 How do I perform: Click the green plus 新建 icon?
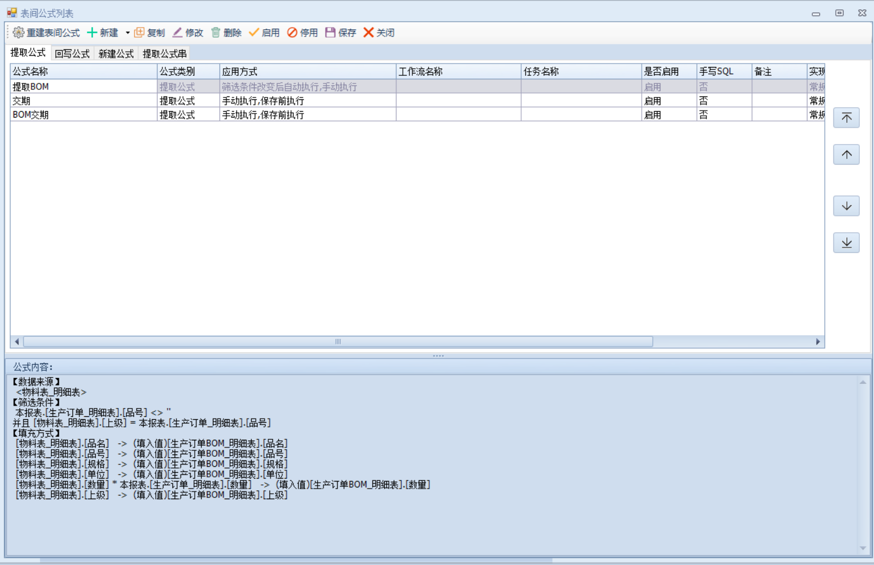(92, 32)
